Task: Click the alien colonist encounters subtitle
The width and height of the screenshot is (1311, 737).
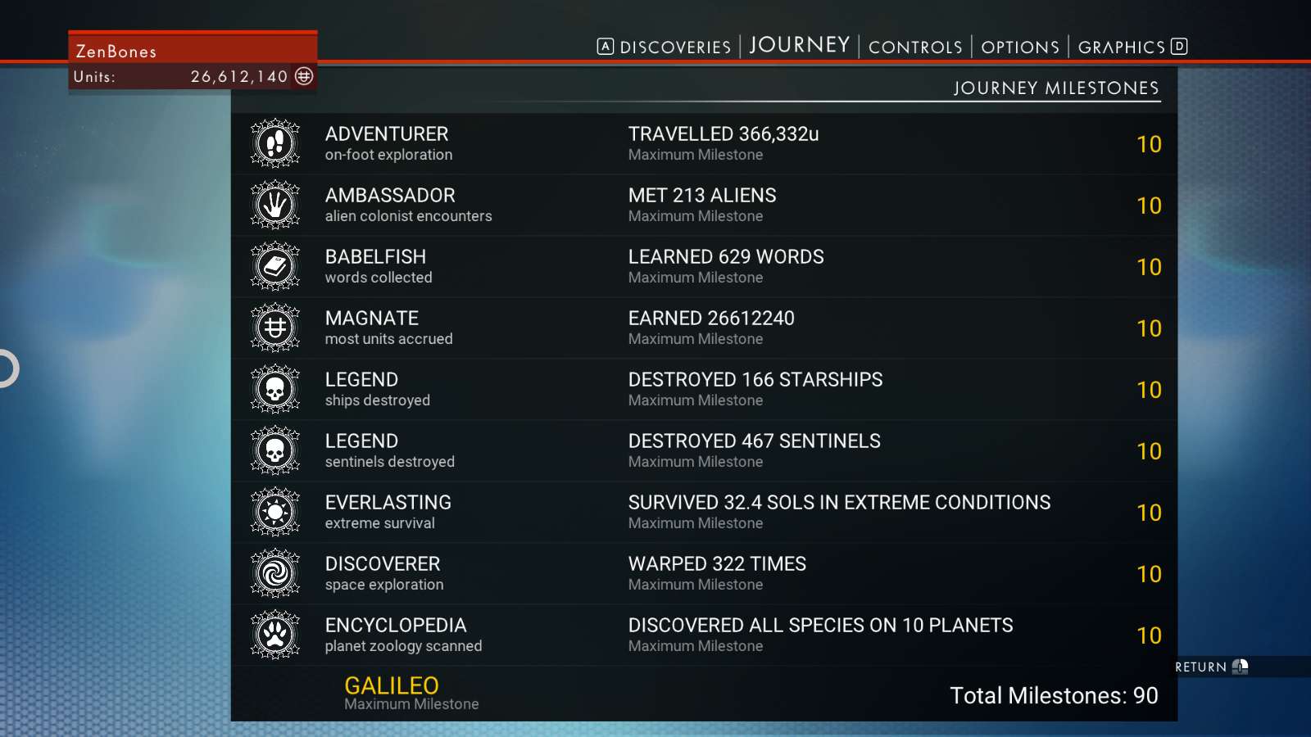Action: 409,216
